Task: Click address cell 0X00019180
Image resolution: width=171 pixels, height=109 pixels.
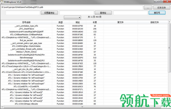Action: tap(78, 104)
